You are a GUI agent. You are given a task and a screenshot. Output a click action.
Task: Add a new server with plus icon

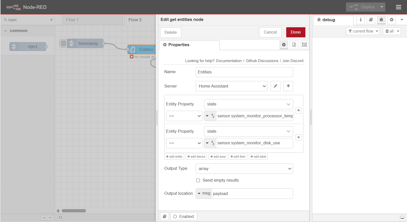[x=288, y=86]
